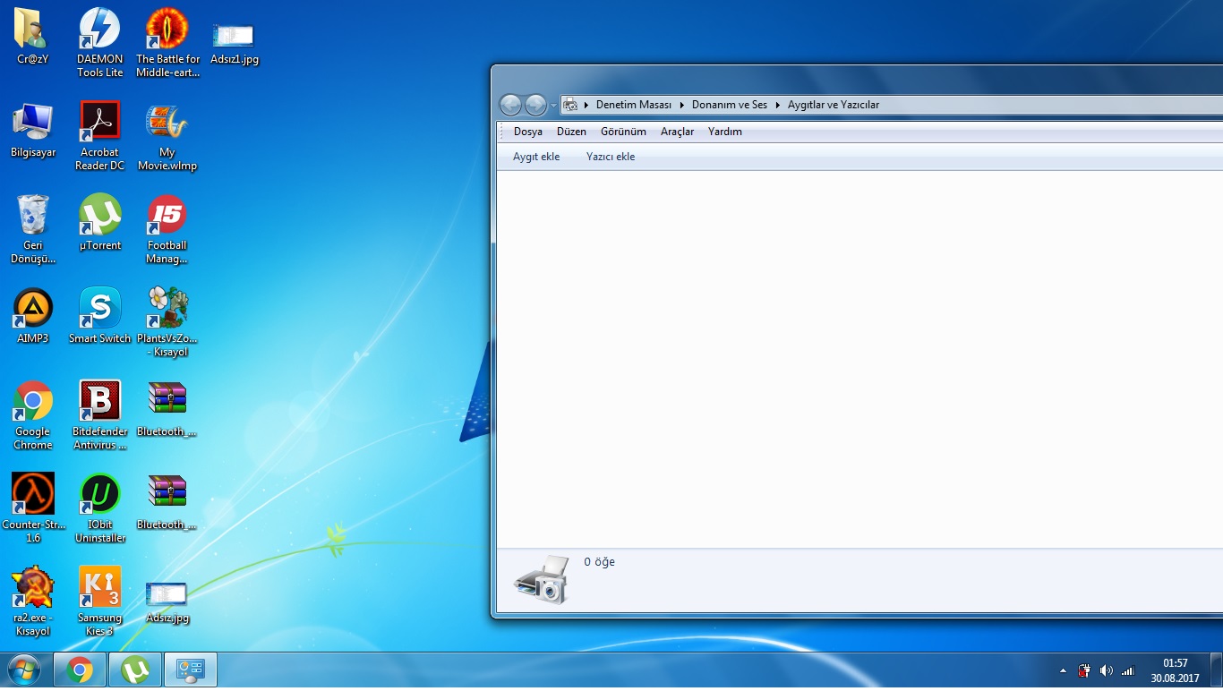Activate the Control Panel taskbar button
1223x691 pixels.
point(191,670)
